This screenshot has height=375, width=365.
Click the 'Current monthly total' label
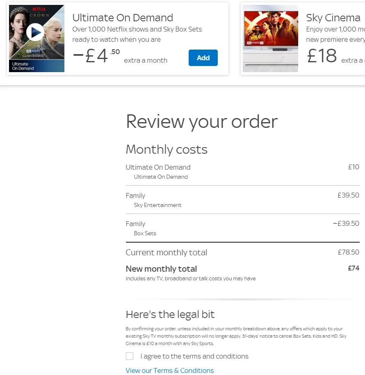[x=167, y=252]
